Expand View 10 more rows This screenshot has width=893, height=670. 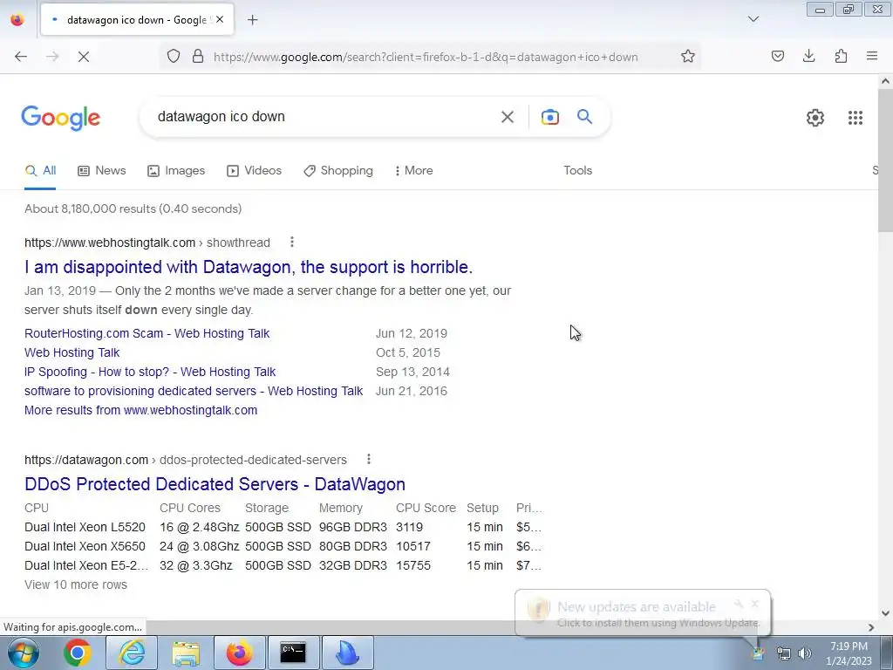76,585
